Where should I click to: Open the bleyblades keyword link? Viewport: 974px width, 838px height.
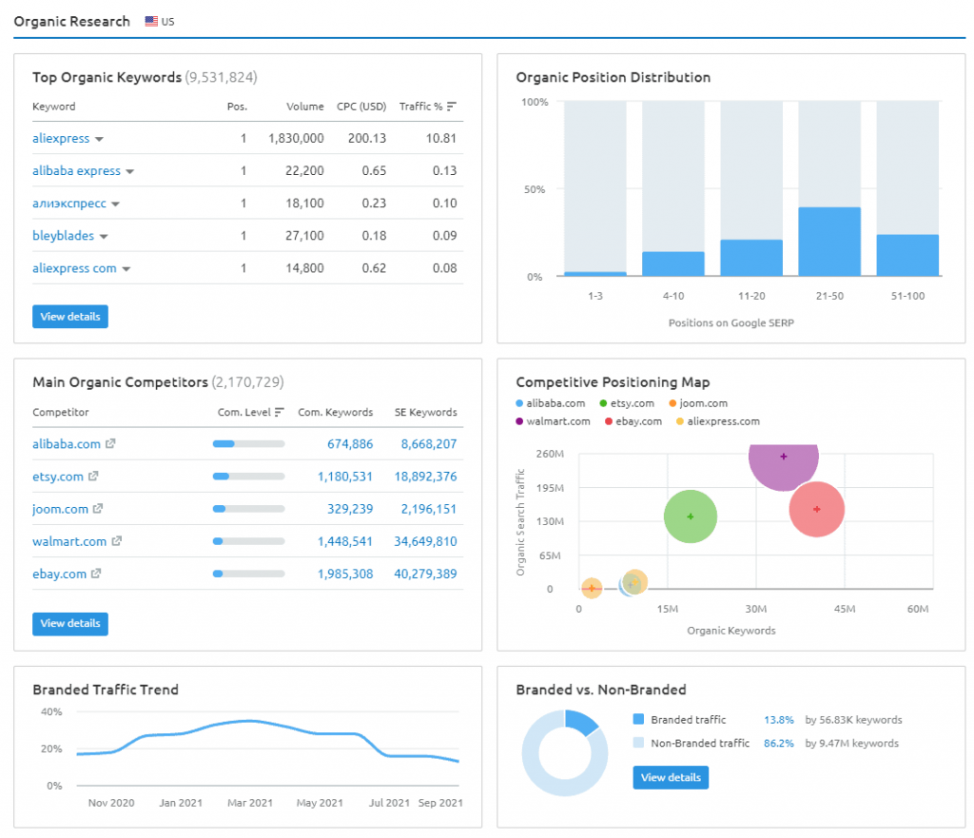pyautogui.click(x=64, y=236)
